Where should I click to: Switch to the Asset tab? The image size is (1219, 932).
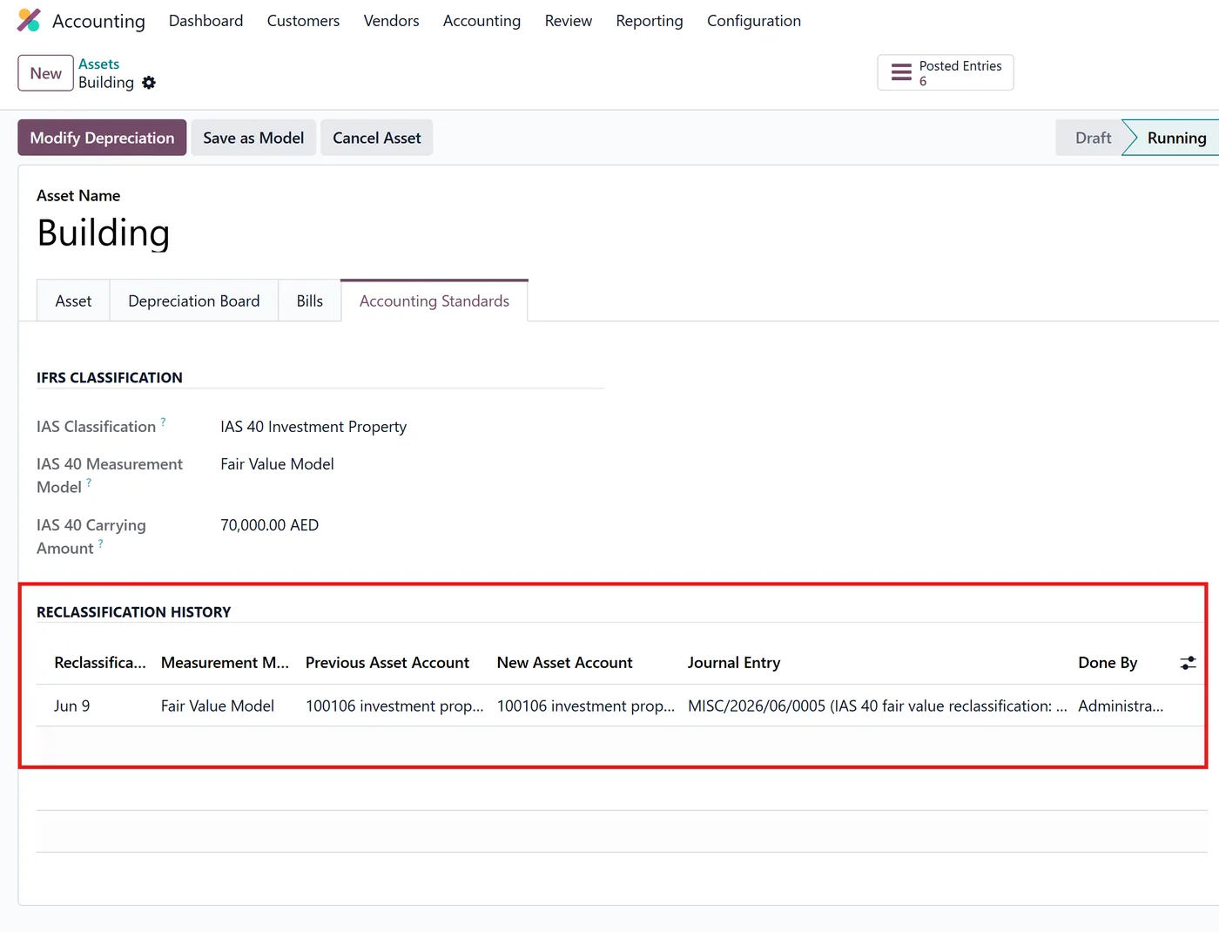[73, 301]
